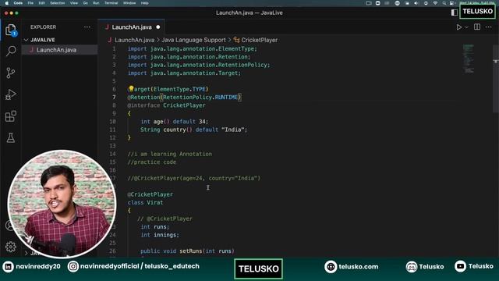Click 'int age() default 34;' line
This screenshot has width=499, height=281.
[174, 122]
